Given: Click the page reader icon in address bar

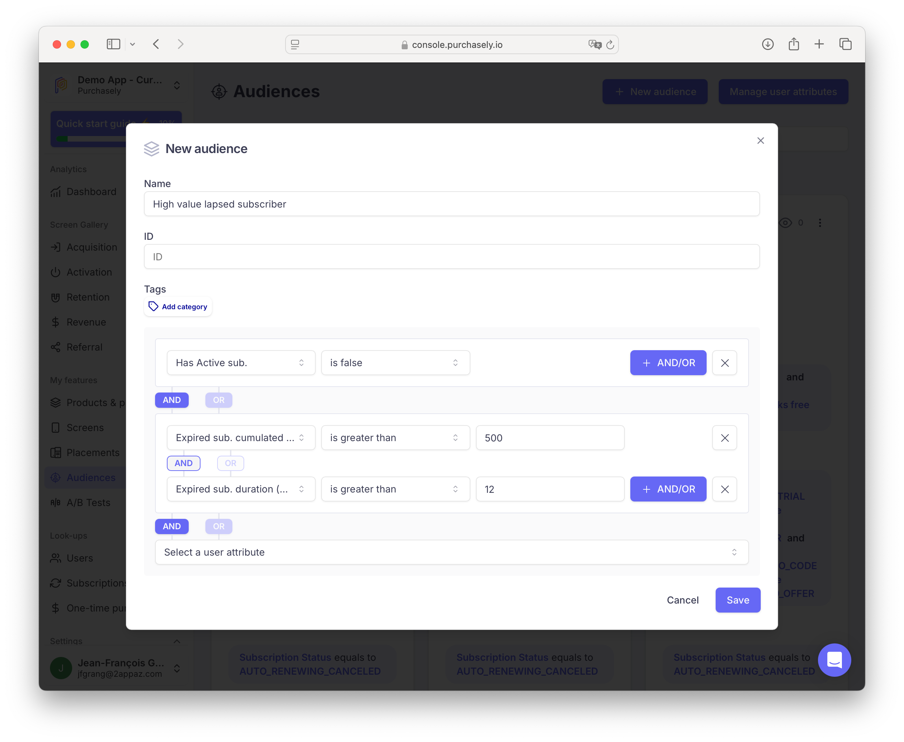Looking at the screenshot, I should [x=295, y=44].
